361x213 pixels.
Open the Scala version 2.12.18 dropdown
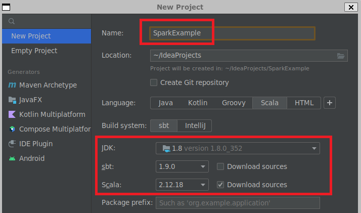tap(182, 185)
